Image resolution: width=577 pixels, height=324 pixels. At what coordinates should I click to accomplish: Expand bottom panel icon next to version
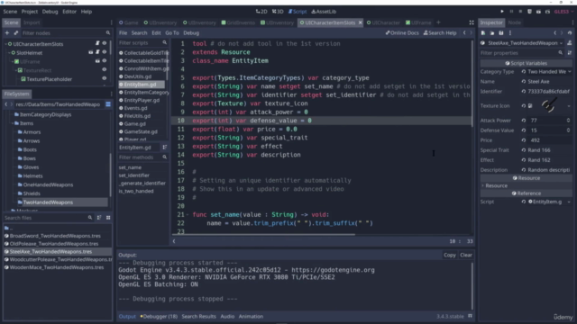click(x=470, y=316)
